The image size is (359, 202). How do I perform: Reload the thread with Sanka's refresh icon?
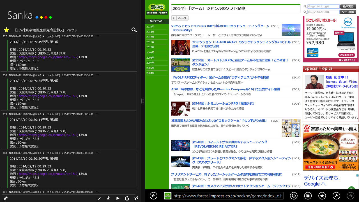pos(127,198)
